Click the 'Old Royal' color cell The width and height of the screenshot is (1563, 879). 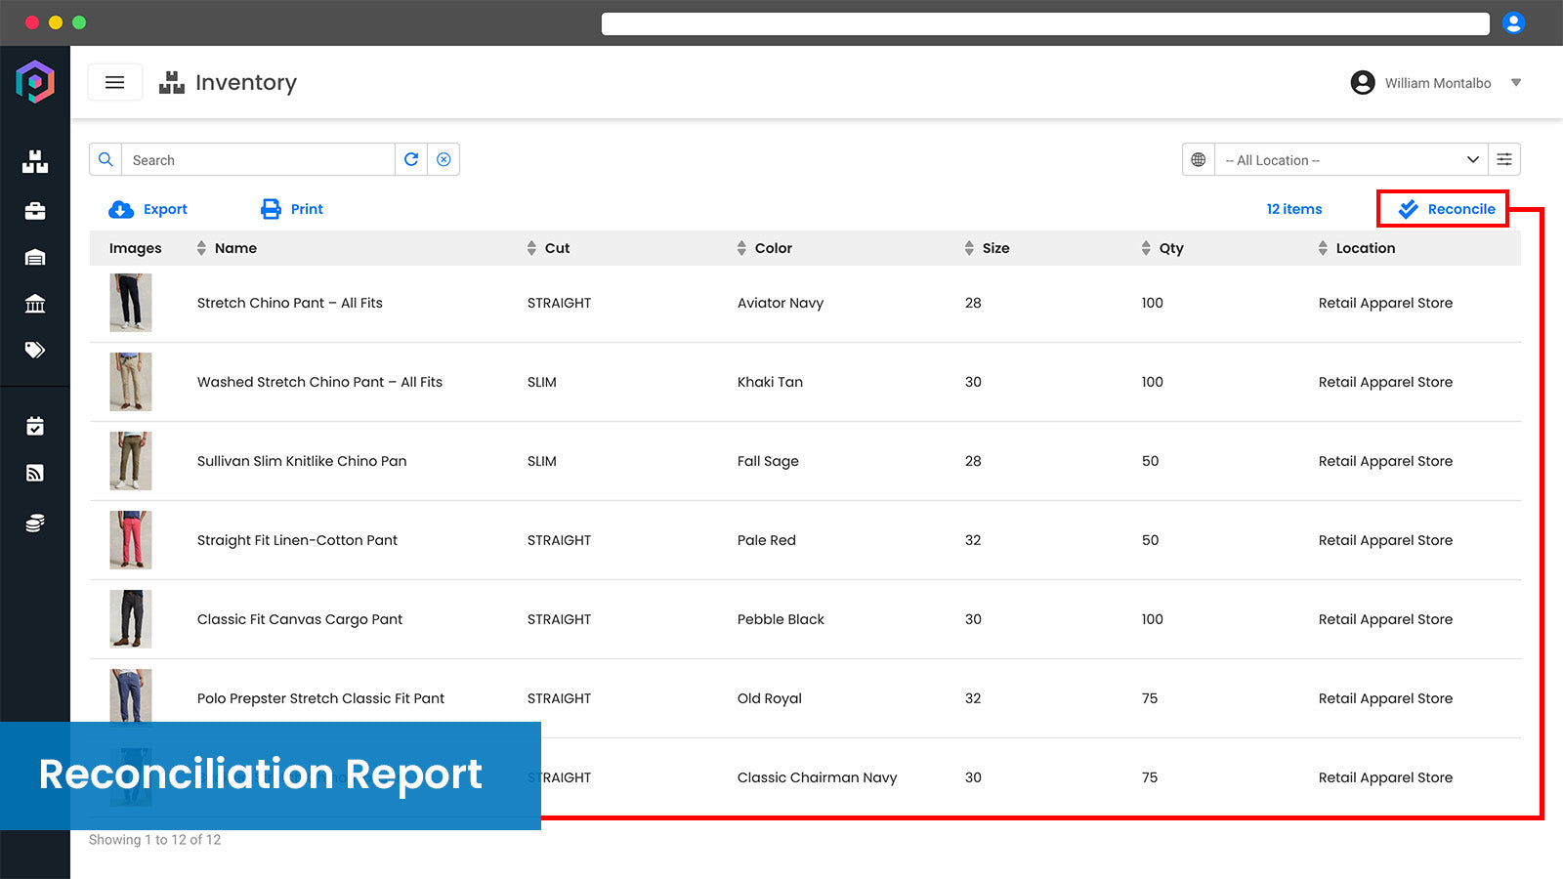tap(770, 698)
